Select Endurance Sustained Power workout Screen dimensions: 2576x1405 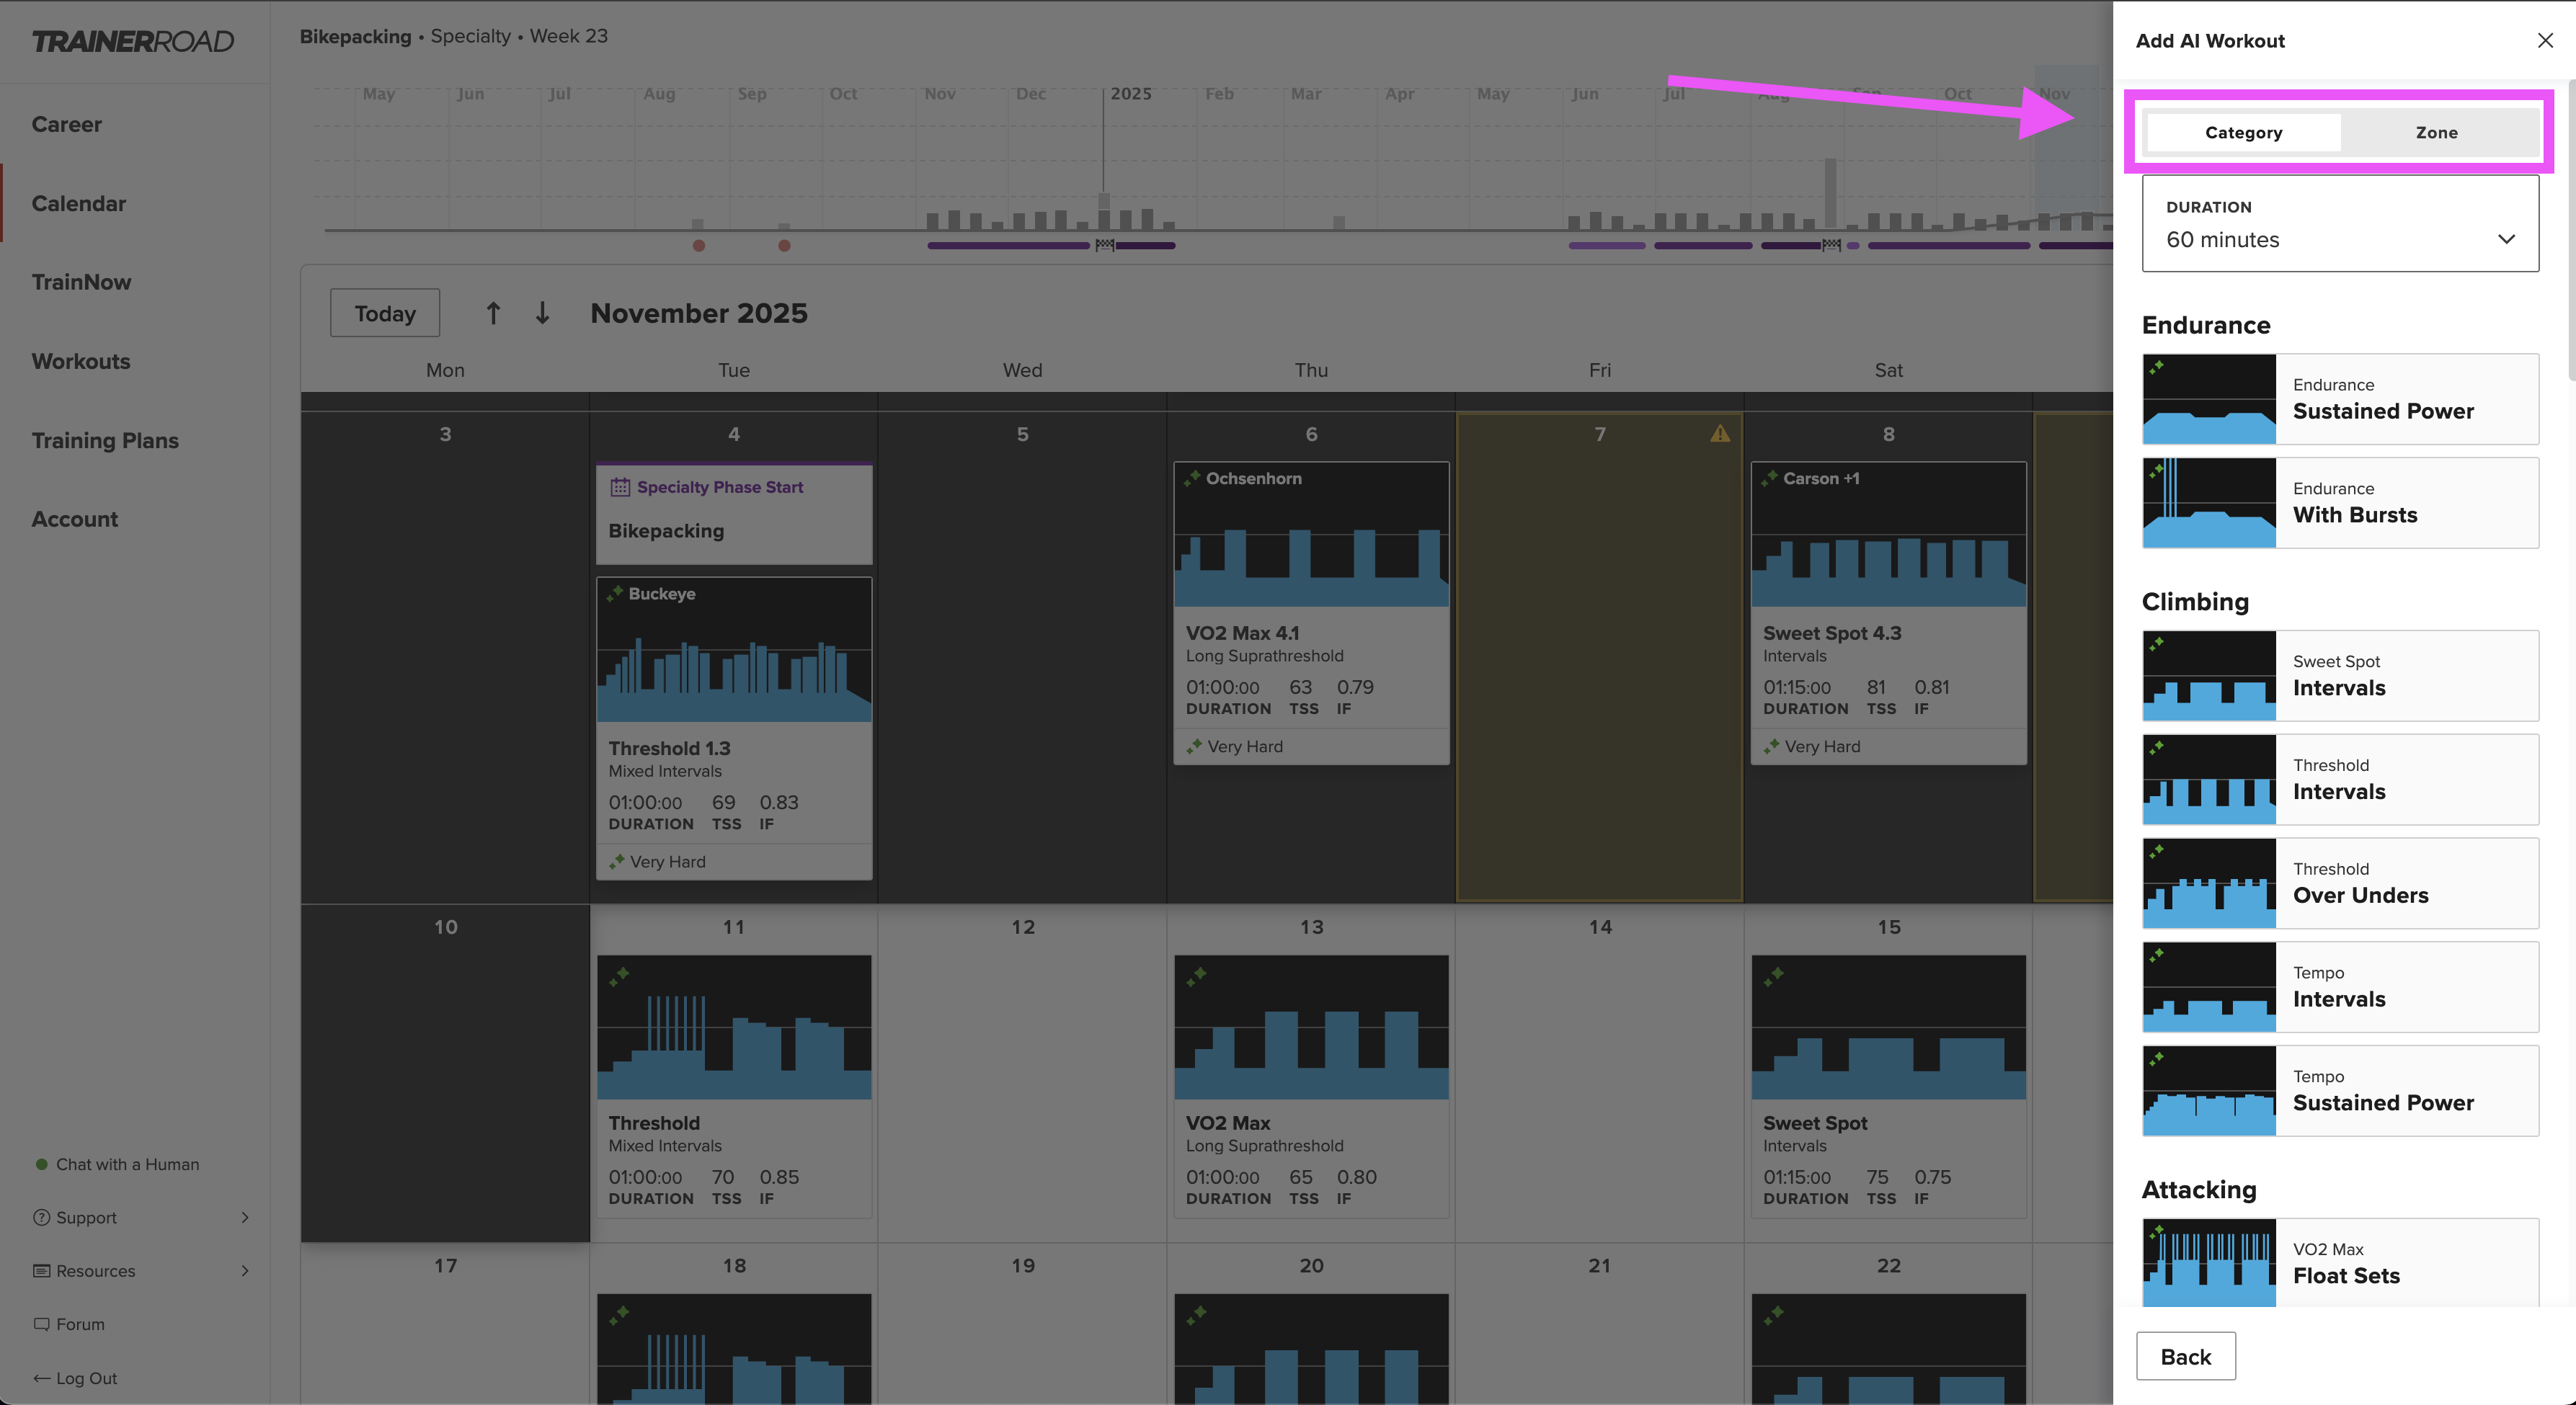2340,399
